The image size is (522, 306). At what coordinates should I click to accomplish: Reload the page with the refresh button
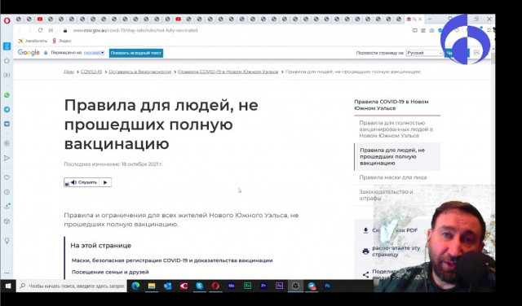pos(40,30)
